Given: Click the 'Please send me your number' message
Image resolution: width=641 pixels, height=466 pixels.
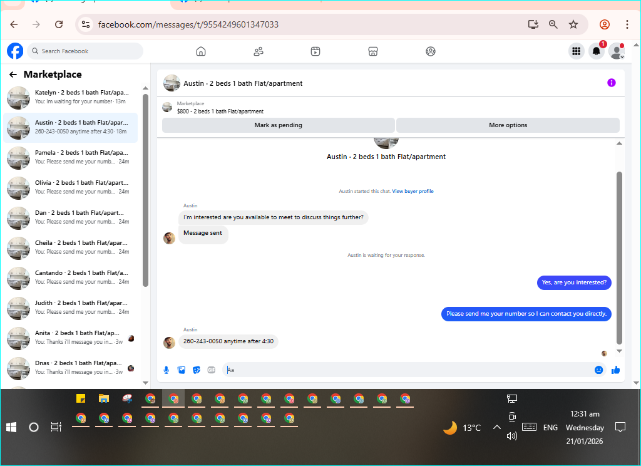Looking at the screenshot, I should point(526,314).
